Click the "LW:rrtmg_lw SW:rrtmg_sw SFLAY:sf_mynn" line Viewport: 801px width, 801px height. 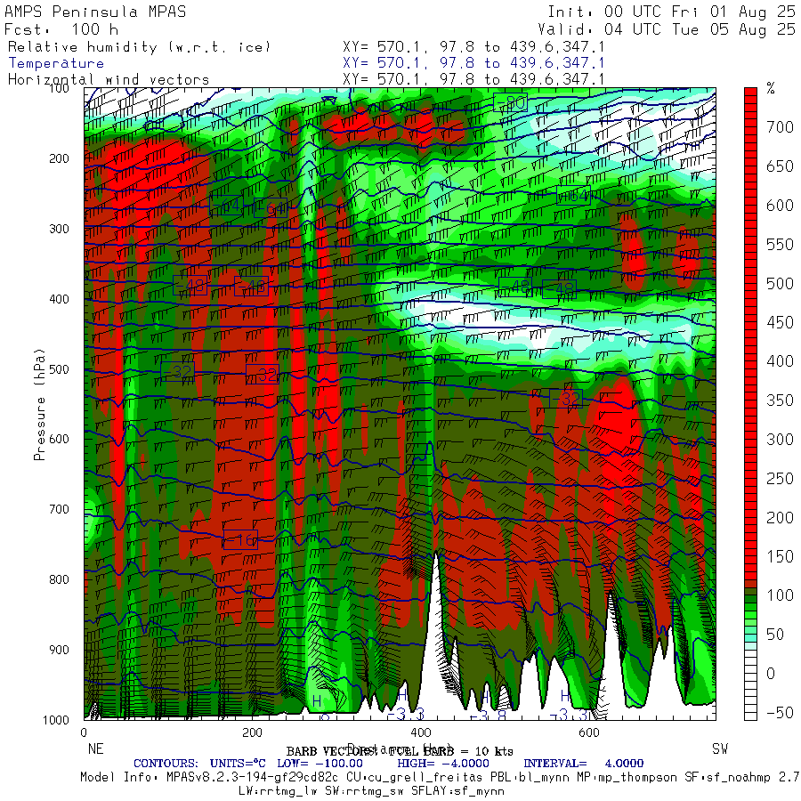click(x=371, y=791)
